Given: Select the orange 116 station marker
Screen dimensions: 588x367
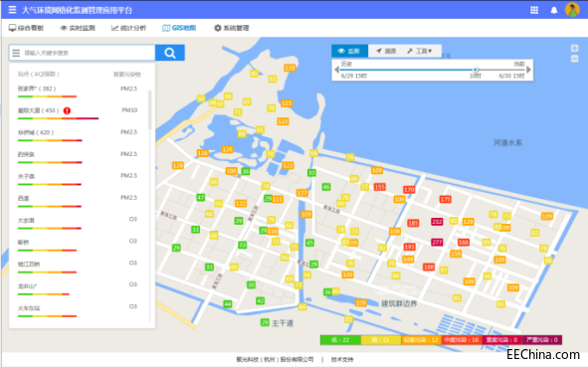Looking at the screenshot, I should pyautogui.click(x=203, y=153).
